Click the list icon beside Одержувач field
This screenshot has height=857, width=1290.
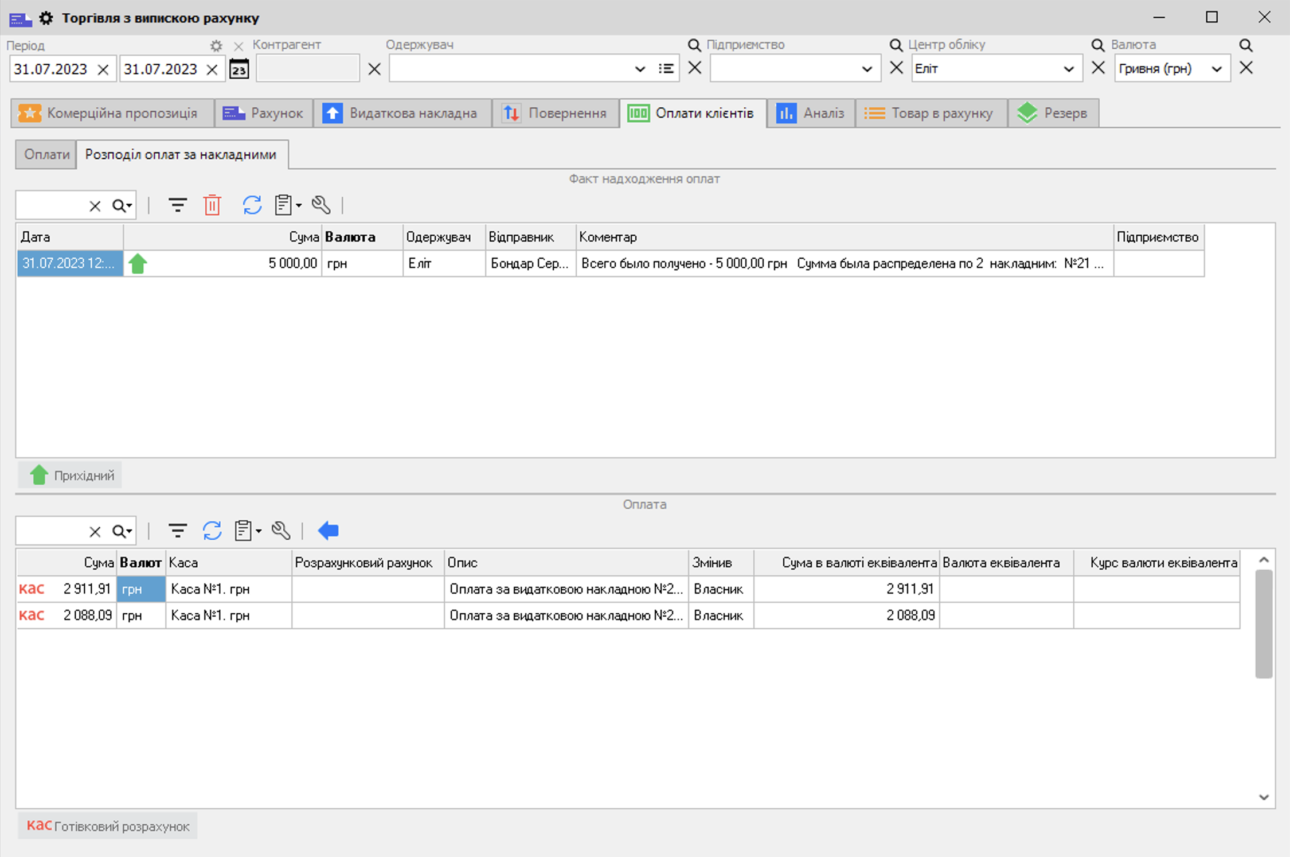tap(666, 69)
